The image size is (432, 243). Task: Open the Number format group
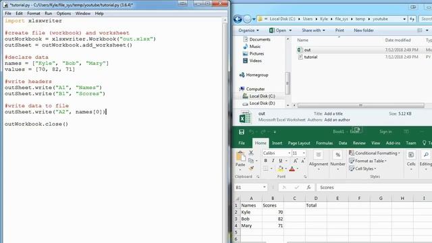tap(337, 161)
